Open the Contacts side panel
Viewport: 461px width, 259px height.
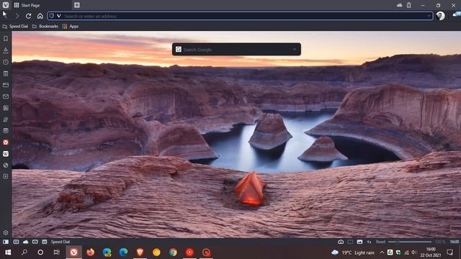coord(6,119)
